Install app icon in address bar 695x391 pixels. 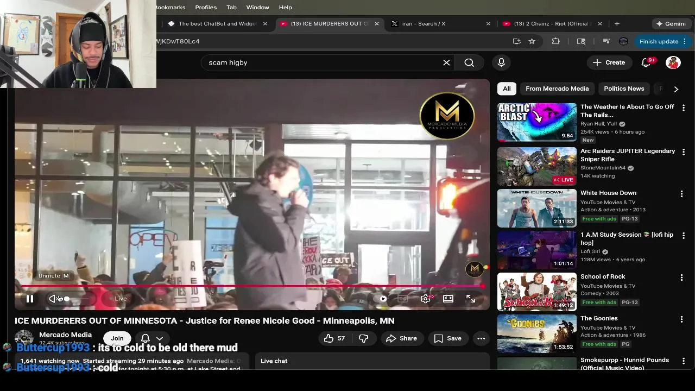516,41
